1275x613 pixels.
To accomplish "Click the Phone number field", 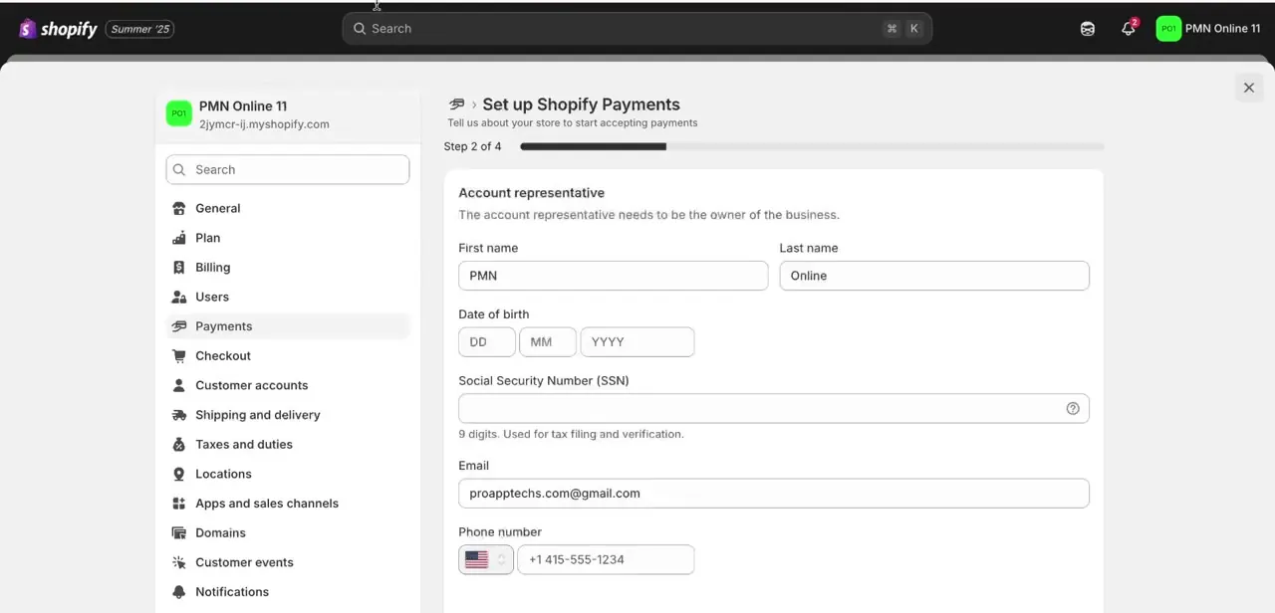I will 606,560.
